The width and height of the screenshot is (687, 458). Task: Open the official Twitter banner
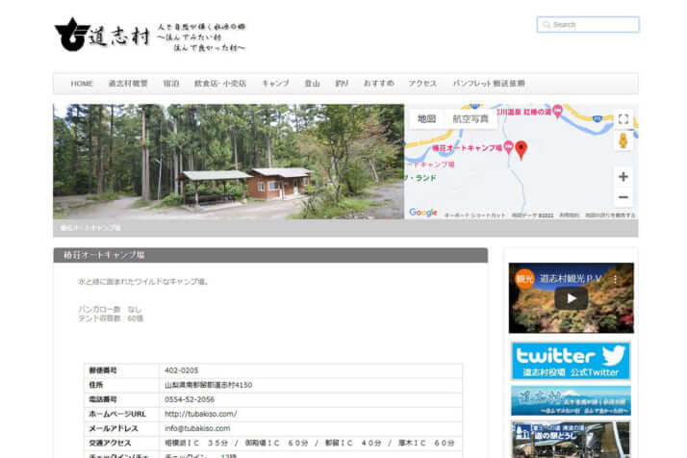tap(571, 361)
